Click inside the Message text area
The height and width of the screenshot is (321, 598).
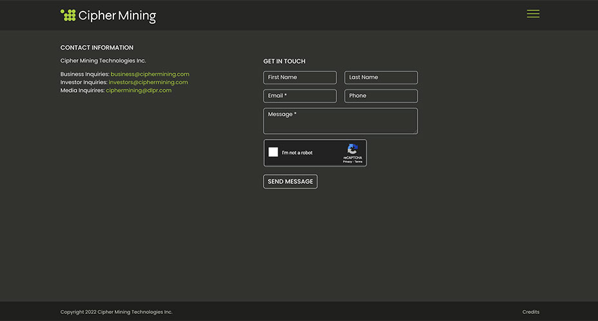click(x=340, y=121)
